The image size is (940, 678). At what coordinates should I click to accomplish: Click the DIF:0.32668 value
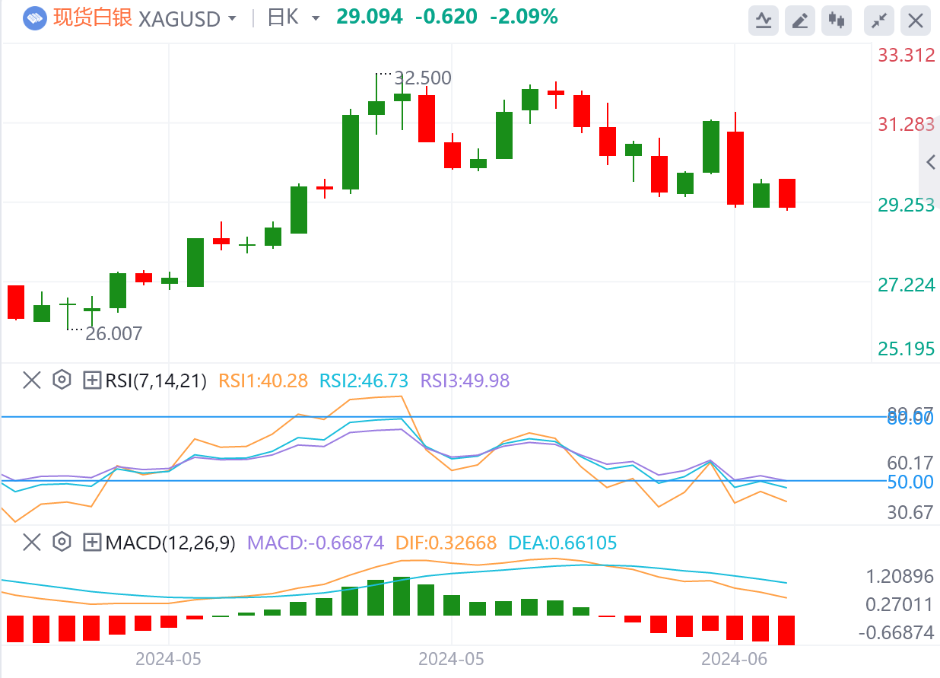click(446, 543)
